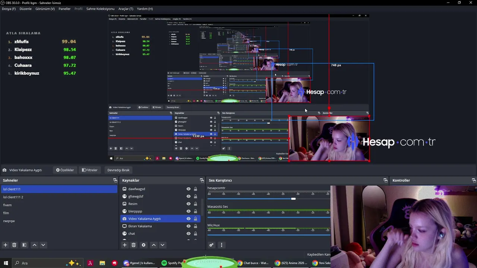
Task: Open the audio mixer three-dot menu
Action: [221, 245]
